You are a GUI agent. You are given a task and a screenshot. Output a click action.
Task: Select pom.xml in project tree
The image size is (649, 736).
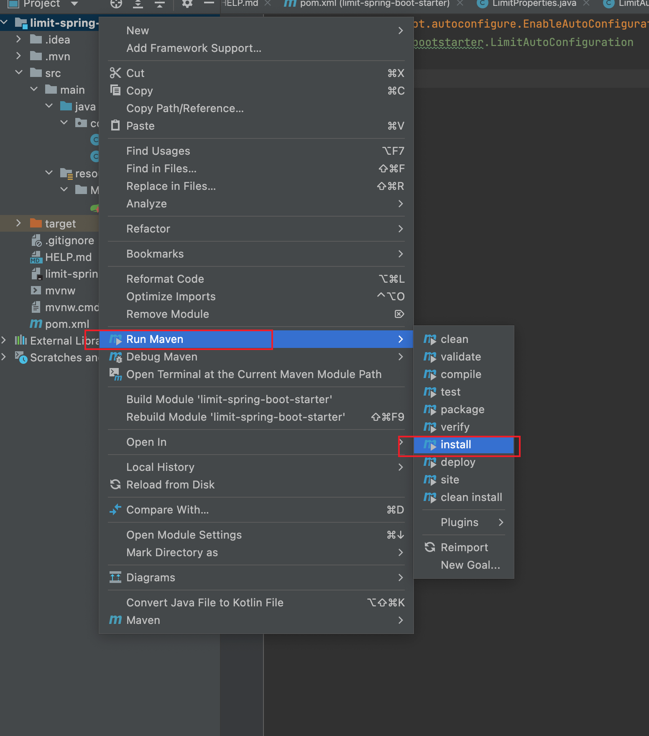(x=59, y=324)
